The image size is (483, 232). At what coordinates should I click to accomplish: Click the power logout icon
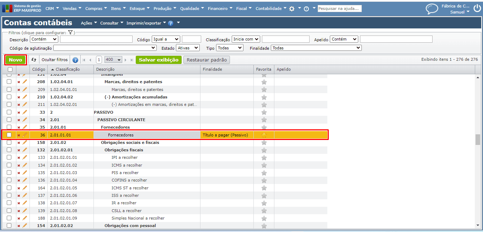[x=477, y=9]
